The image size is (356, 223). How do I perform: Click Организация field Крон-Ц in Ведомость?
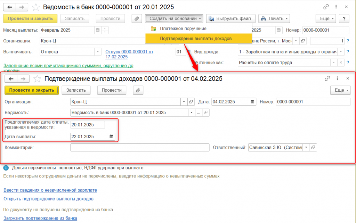tap(92, 41)
